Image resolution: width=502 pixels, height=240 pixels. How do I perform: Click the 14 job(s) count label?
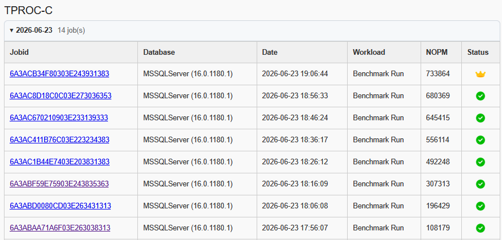click(71, 30)
